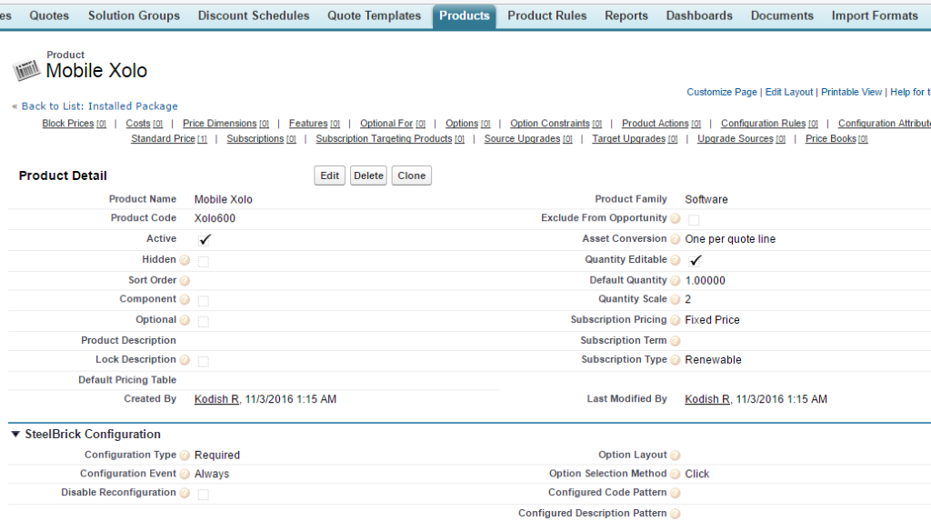This screenshot has height=531, width=931.
Task: Jump to Costs related list
Action: [144, 124]
